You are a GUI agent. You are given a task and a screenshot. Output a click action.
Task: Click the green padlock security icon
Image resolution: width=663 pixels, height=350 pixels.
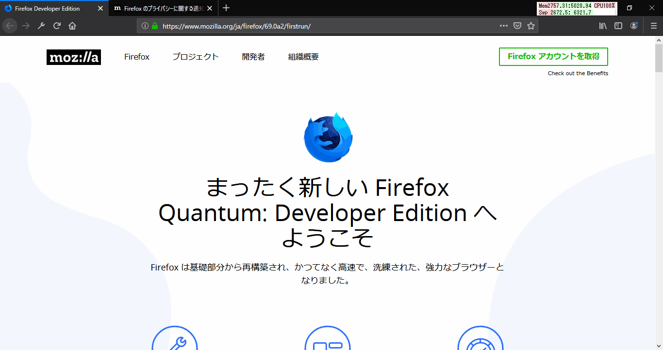pyautogui.click(x=155, y=26)
